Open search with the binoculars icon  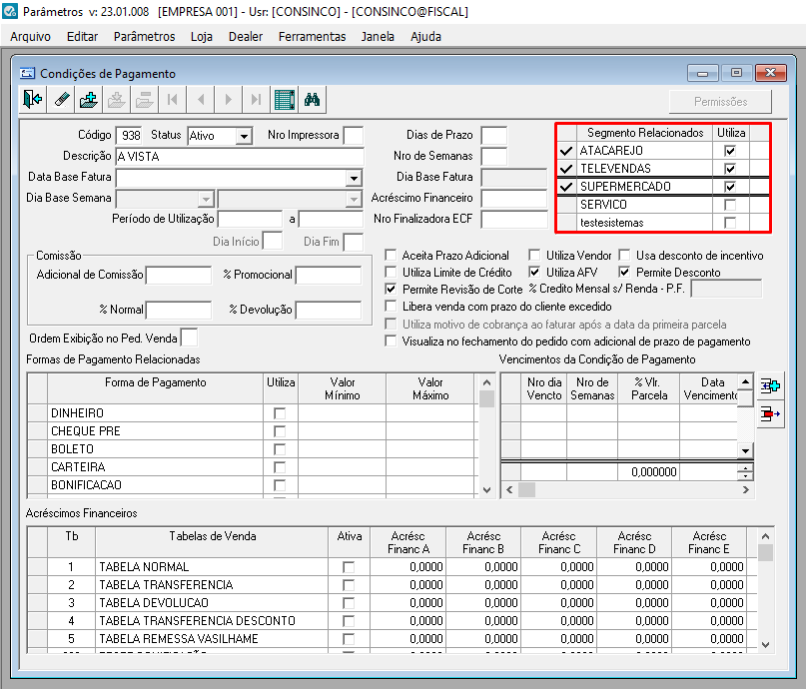point(312,100)
